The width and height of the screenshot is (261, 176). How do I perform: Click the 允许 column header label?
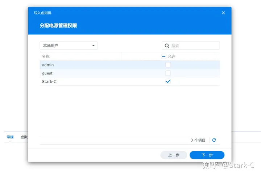click(x=171, y=57)
